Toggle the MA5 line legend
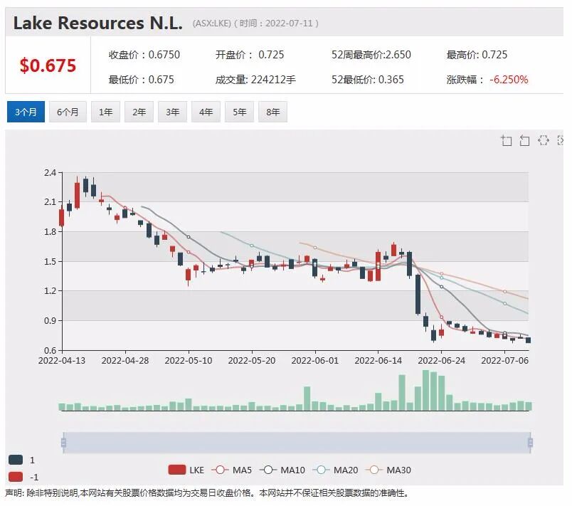572x506 pixels. click(x=232, y=470)
